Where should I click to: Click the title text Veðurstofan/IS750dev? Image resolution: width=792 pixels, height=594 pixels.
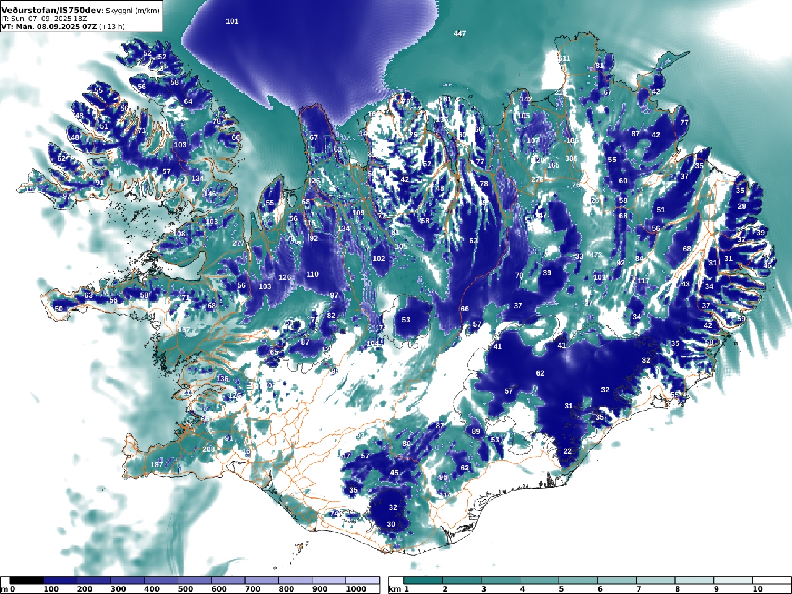point(51,11)
